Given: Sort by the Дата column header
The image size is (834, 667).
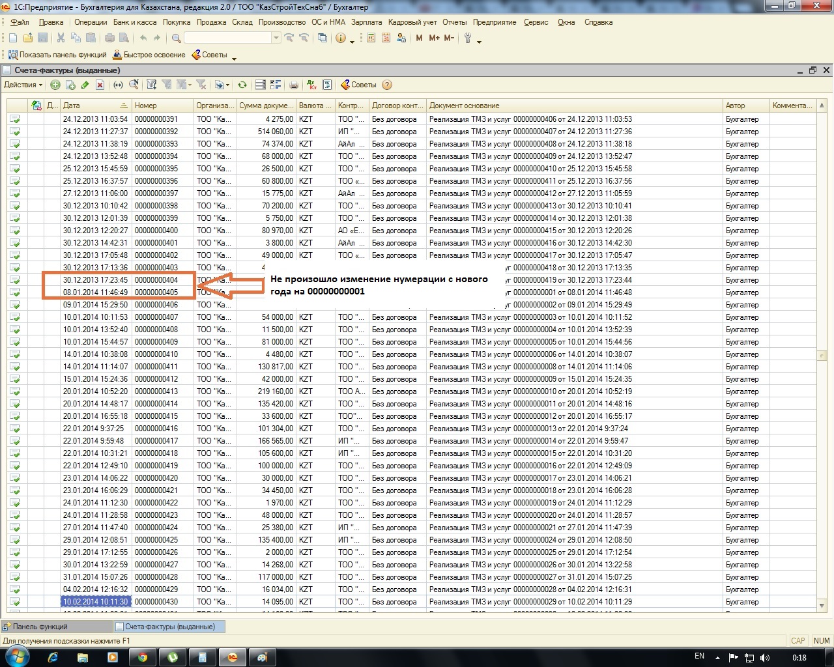Looking at the screenshot, I should (x=96, y=106).
